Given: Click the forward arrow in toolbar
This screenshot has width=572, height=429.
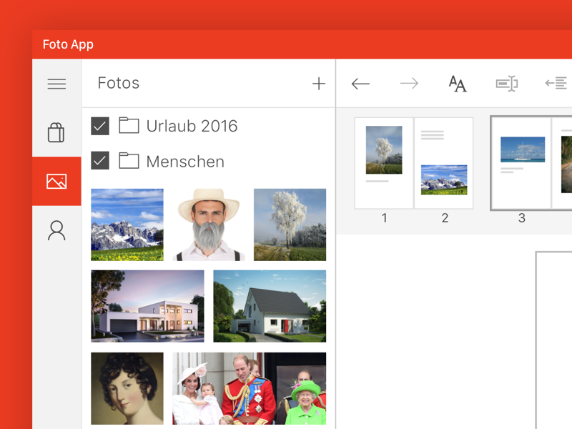Looking at the screenshot, I should (409, 84).
